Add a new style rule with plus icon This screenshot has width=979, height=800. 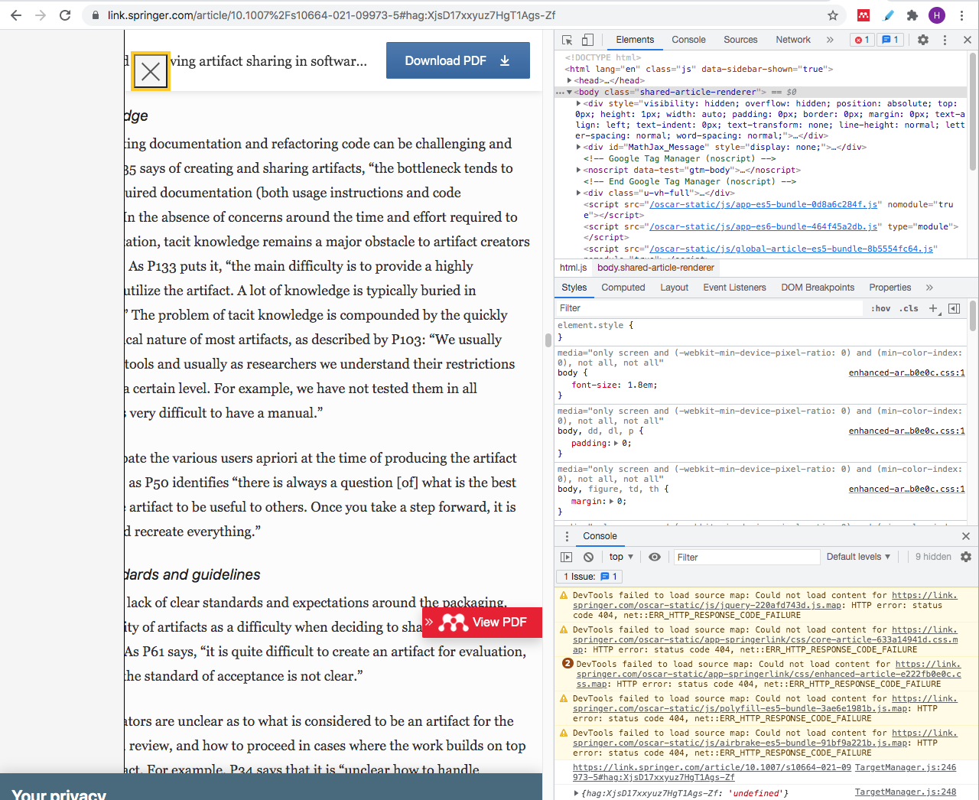click(x=934, y=308)
